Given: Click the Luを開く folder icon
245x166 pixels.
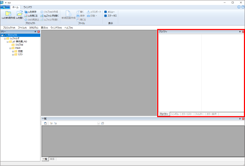Looking at the screenshot, I should point(19,14).
